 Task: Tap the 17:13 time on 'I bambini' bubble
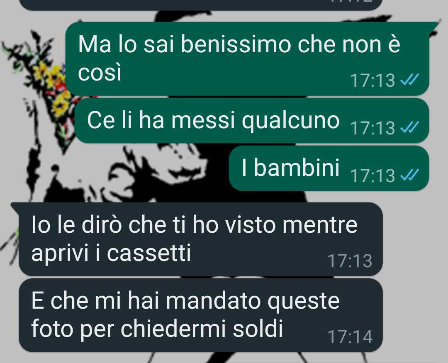372,175
